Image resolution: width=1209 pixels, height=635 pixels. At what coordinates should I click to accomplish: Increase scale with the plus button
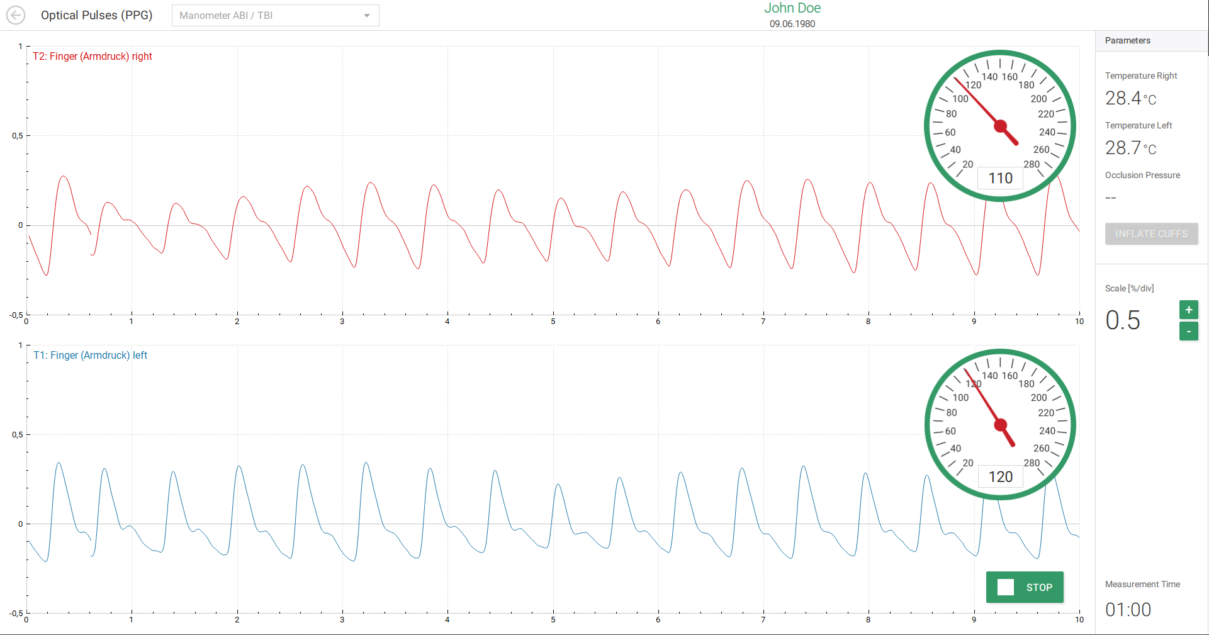[x=1188, y=310]
